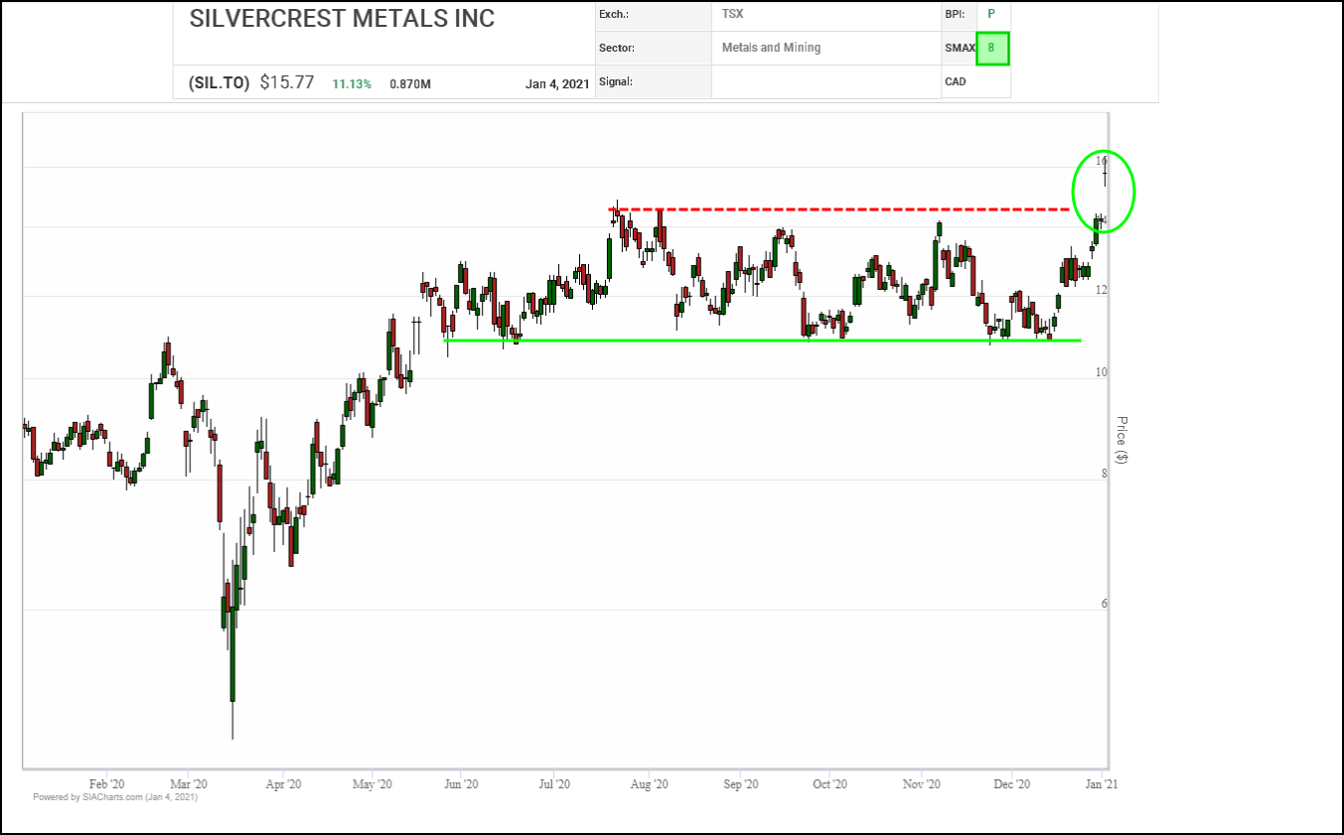Click the Jan 4, 2021 date
The height and width of the screenshot is (835, 1344).
[x=557, y=84]
